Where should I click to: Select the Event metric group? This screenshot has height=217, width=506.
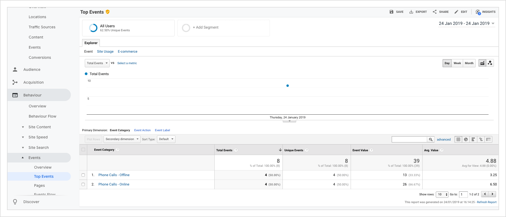pos(88,52)
